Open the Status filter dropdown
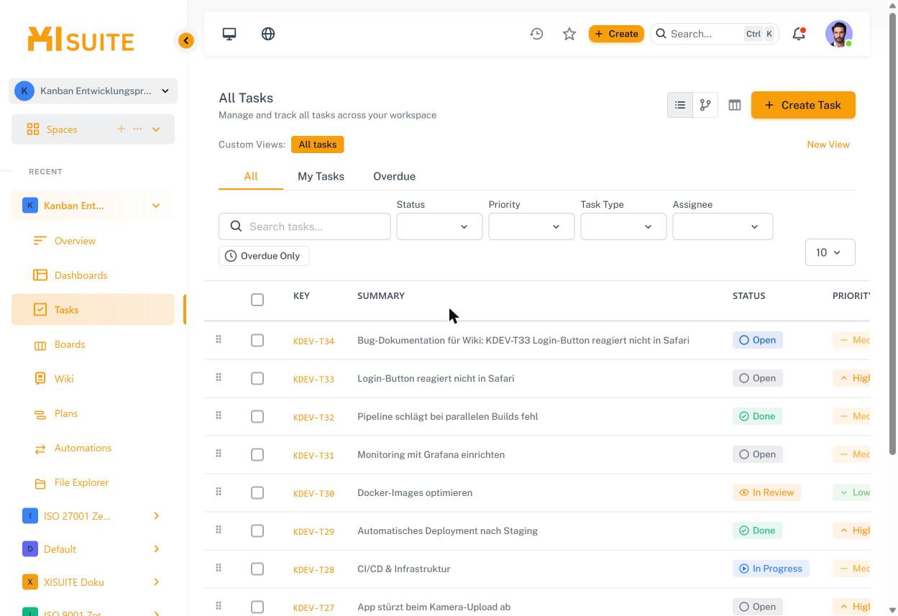 (x=439, y=226)
